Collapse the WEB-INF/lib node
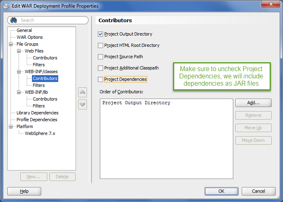 [x=19, y=92]
